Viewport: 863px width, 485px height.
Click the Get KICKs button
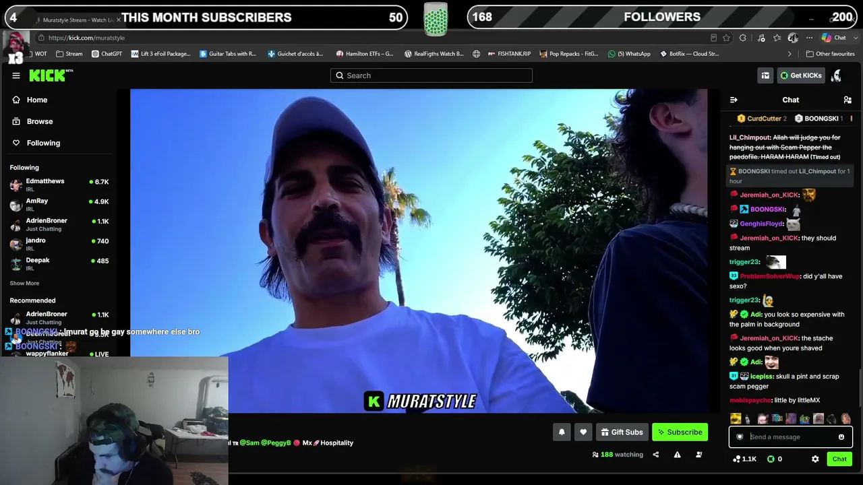801,75
